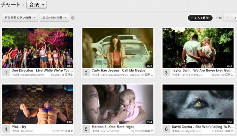Click the 4:10 duration label
The image size is (237, 136).
69,122
